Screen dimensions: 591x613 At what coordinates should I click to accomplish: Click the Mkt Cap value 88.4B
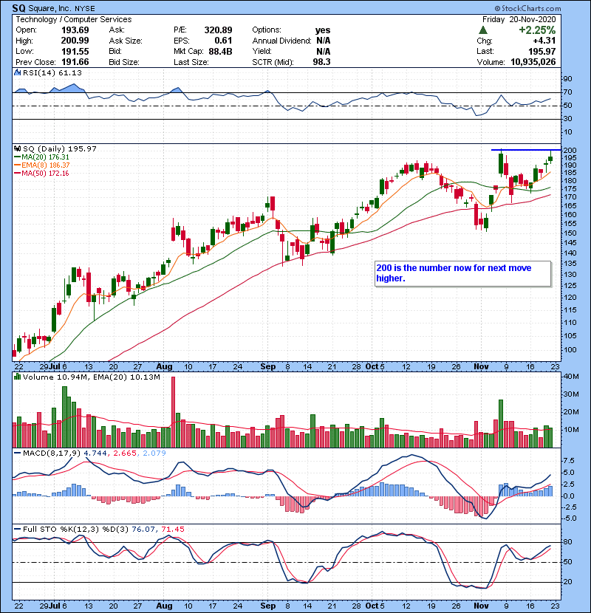point(221,51)
